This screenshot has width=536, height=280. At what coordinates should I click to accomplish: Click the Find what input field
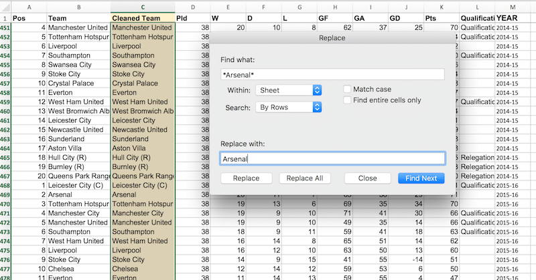332,75
